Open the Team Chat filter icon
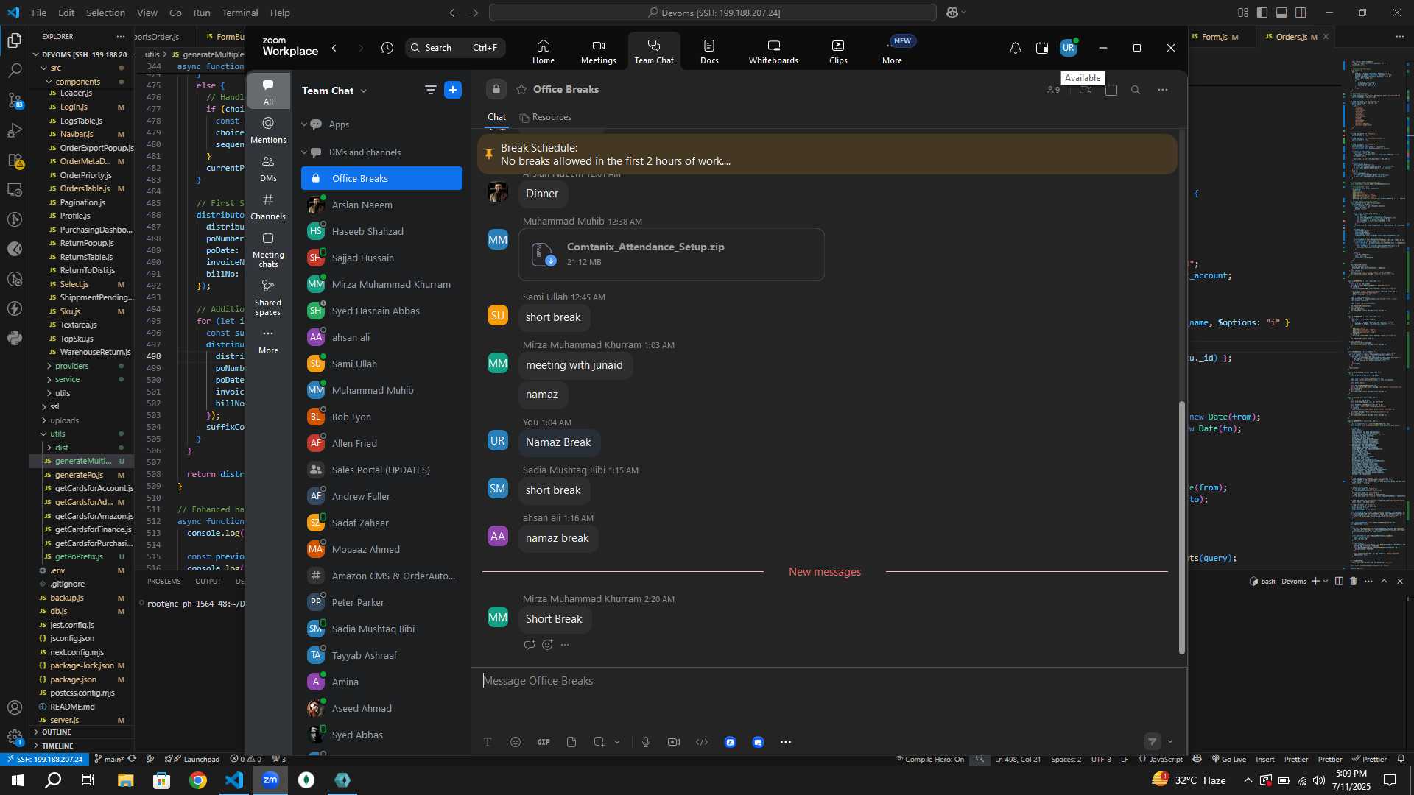The image size is (1414, 795). point(430,90)
